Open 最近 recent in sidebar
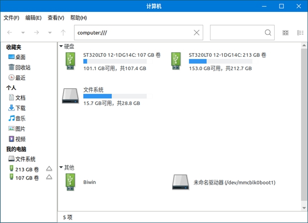The height and width of the screenshot is (223, 308). [17, 78]
